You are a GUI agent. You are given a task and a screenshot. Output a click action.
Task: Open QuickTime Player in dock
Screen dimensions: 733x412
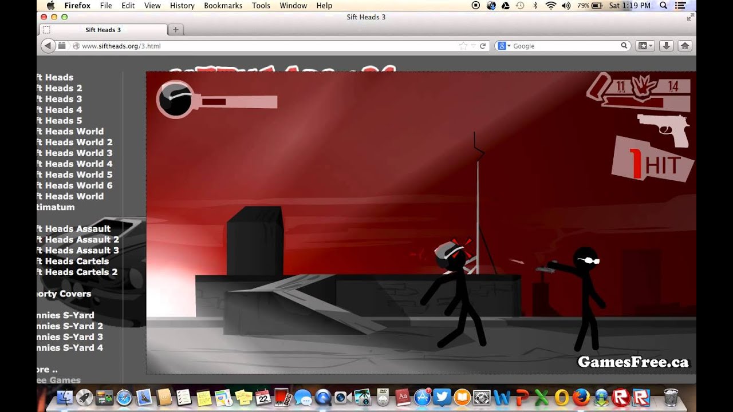(323, 397)
